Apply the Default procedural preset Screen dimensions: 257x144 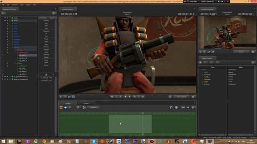click(46, 21)
